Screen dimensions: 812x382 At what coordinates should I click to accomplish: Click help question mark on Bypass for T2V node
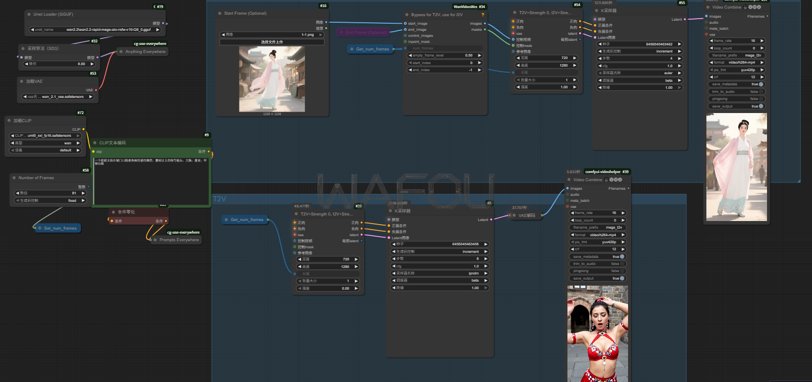pyautogui.click(x=483, y=15)
